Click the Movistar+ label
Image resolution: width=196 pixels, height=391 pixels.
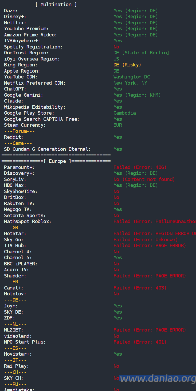18,354
